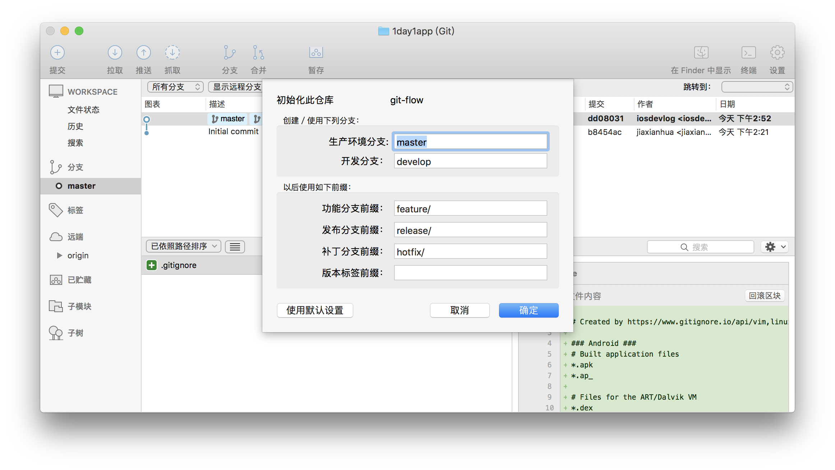
Task: Select 历史 in the Workspace sidebar
Action: (x=75, y=126)
